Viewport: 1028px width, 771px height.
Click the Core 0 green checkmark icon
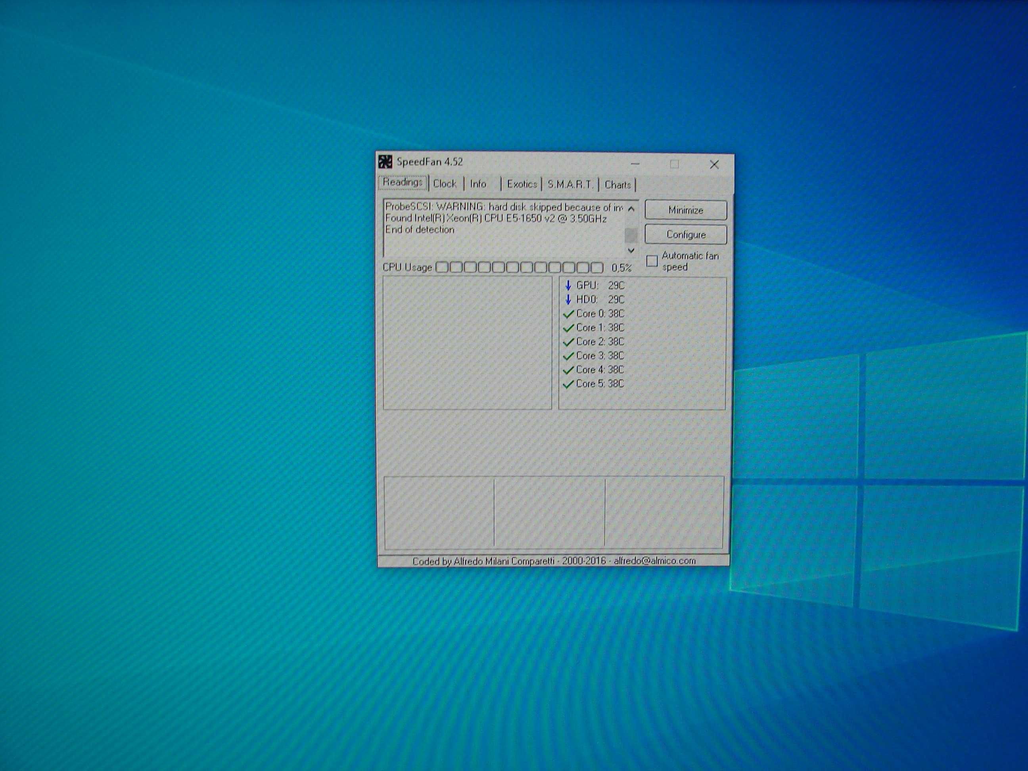568,314
